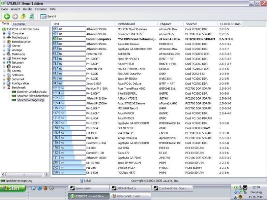Screen dimensions: 267x200
Task: Select the Benchmark hourglass icon
Action: click(9, 88)
